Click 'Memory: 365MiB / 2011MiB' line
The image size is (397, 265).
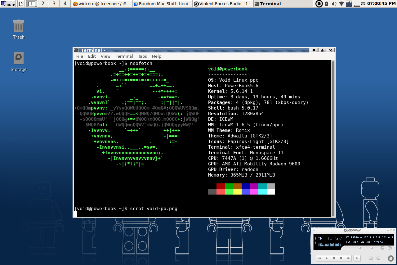(x=241, y=175)
